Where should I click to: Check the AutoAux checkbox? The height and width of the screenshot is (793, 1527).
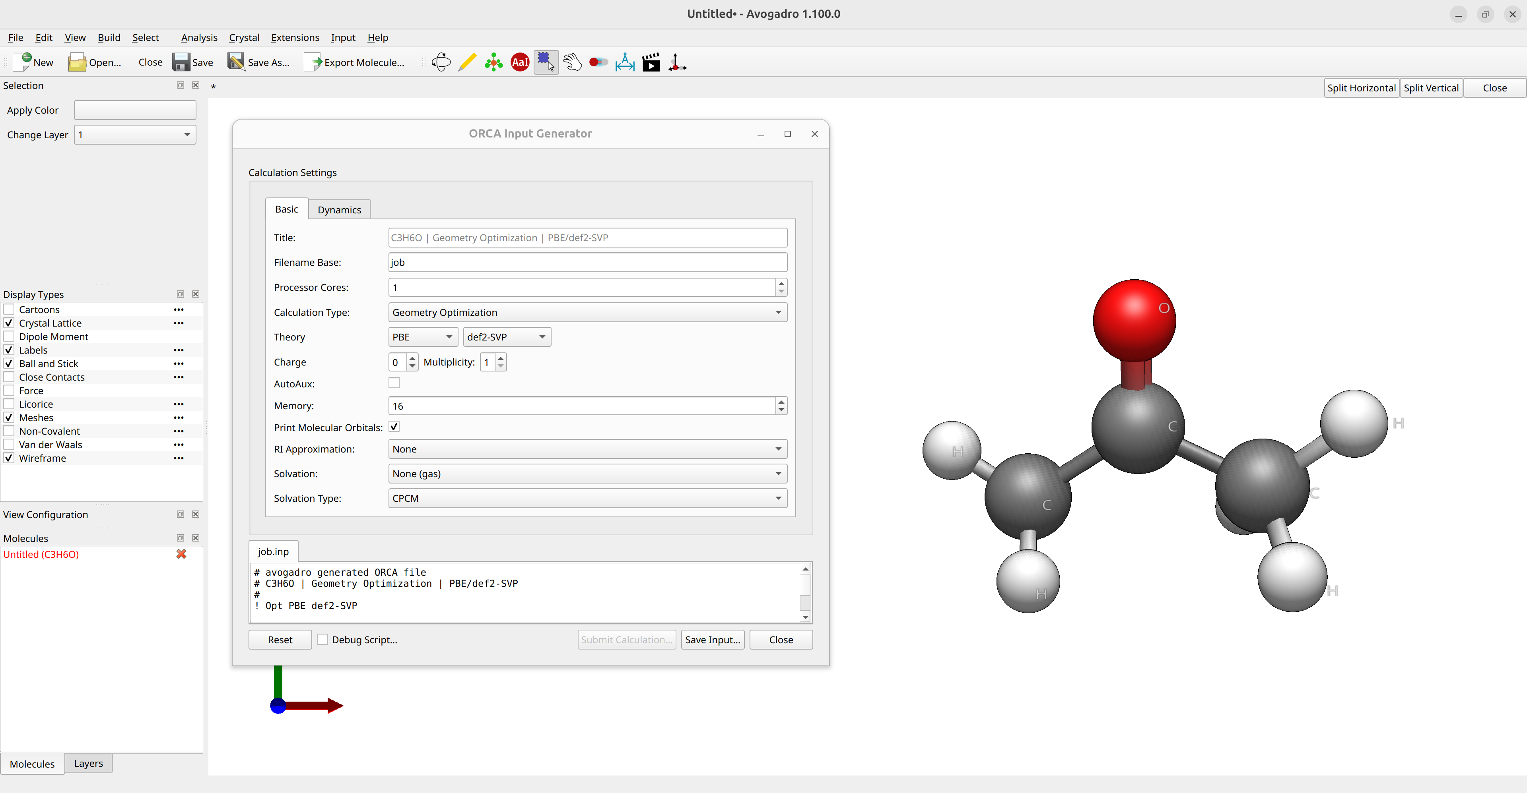point(394,383)
